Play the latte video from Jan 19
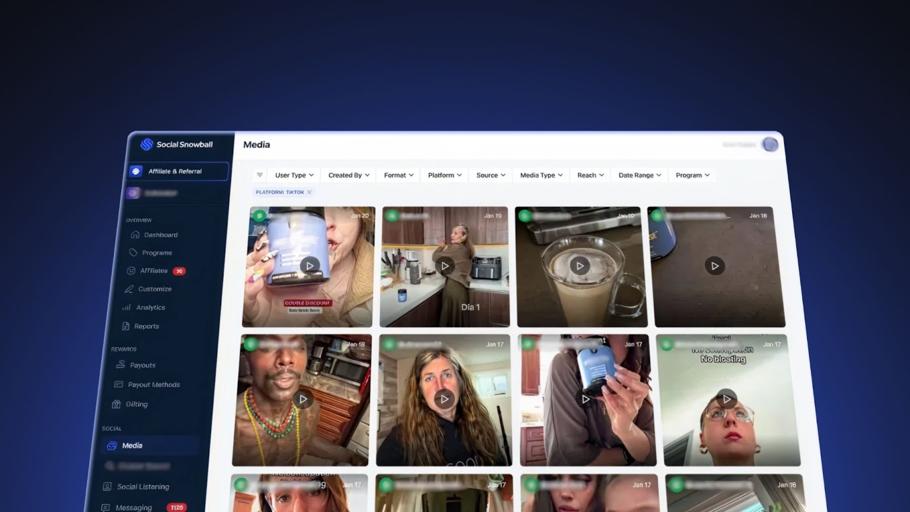This screenshot has height=512, width=910. coord(580,265)
